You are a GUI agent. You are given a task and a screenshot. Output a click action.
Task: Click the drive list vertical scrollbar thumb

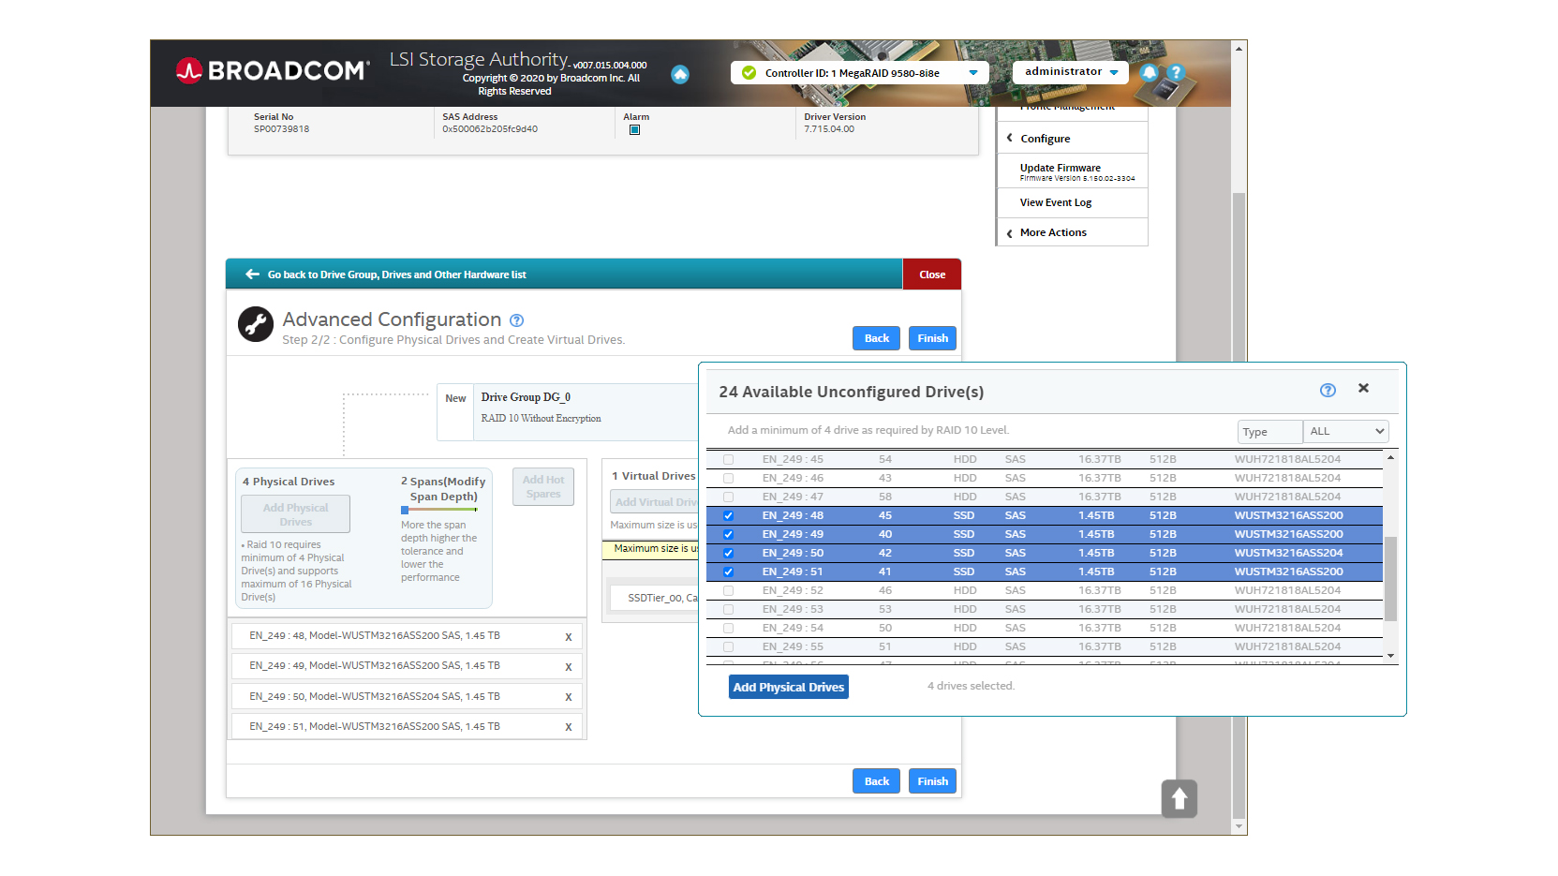(x=1390, y=578)
